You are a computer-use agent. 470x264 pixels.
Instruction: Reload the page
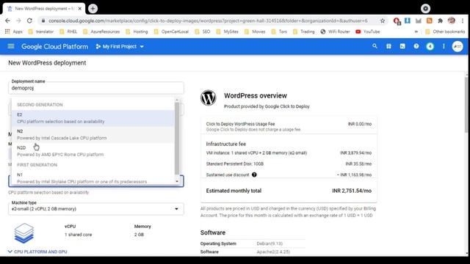pyautogui.click(x=29, y=21)
